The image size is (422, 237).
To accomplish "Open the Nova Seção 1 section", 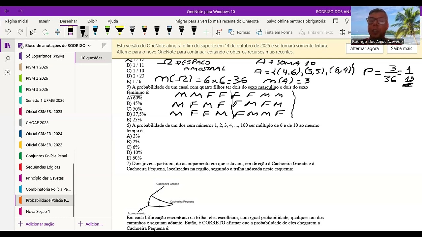I will tap(45, 211).
